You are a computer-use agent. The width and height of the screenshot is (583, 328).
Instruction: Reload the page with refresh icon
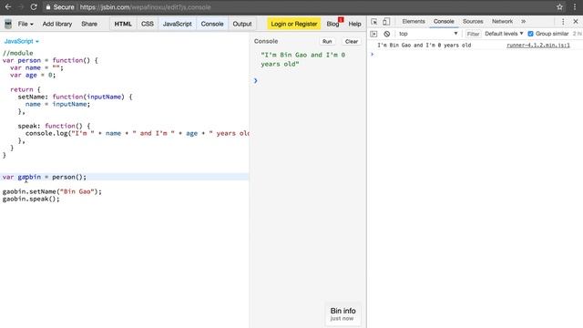34,7
